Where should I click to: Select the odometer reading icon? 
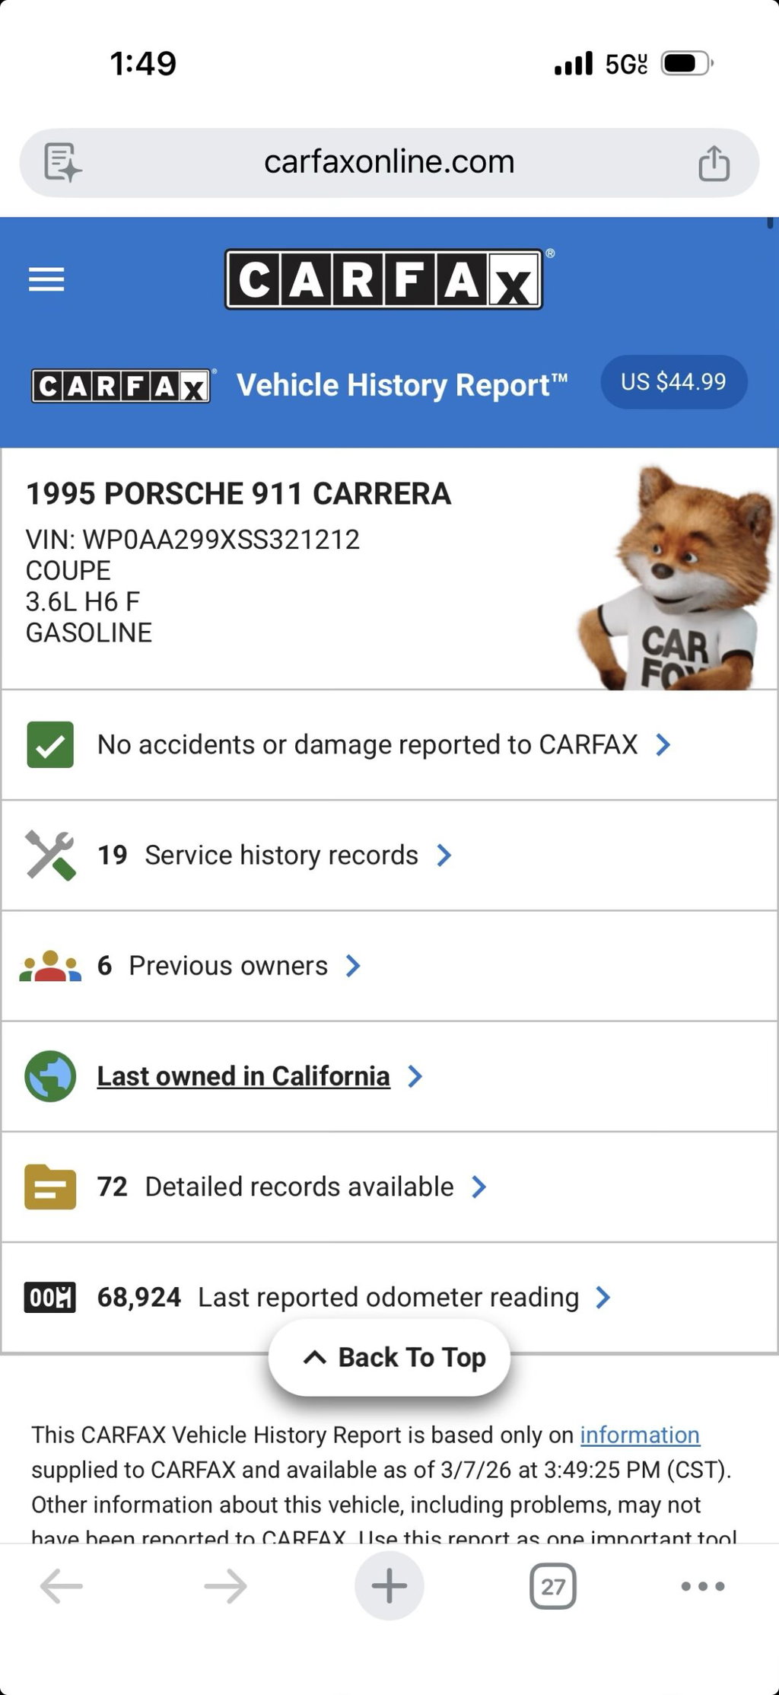[49, 1297]
